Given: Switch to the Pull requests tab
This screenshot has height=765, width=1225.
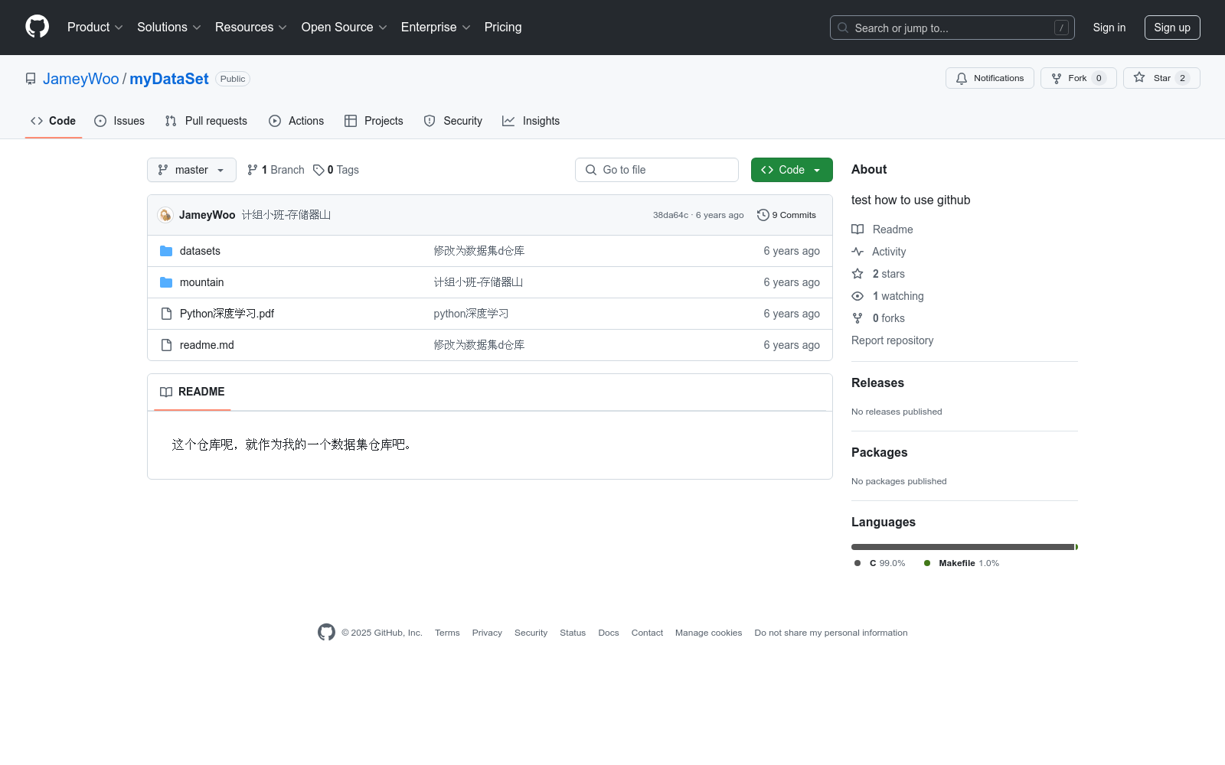Looking at the screenshot, I should tap(206, 121).
